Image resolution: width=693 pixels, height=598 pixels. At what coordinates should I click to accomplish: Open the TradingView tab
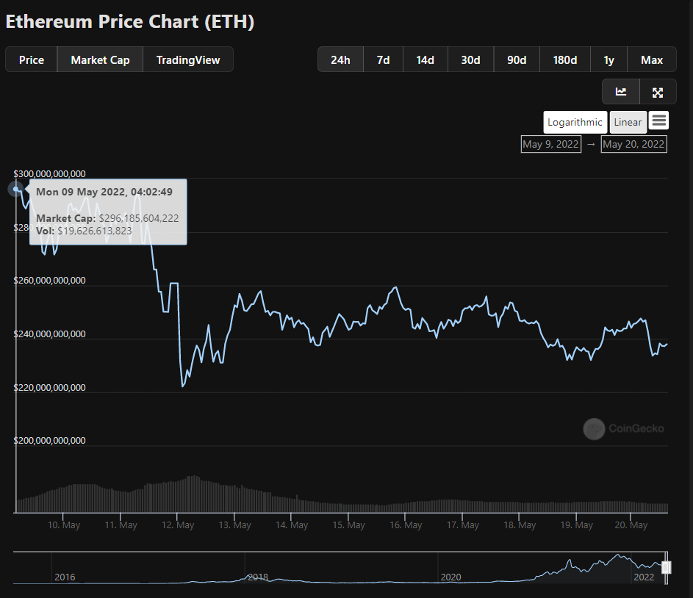click(188, 60)
